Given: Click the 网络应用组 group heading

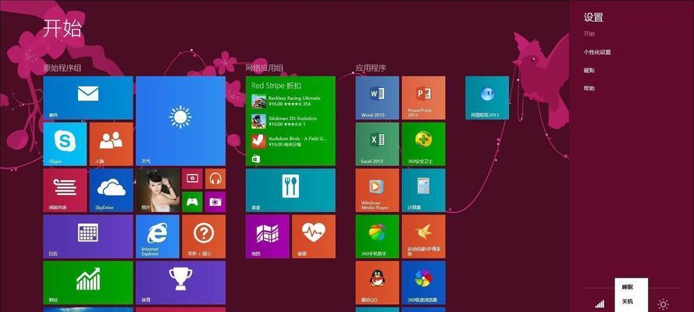Looking at the screenshot, I should [265, 68].
